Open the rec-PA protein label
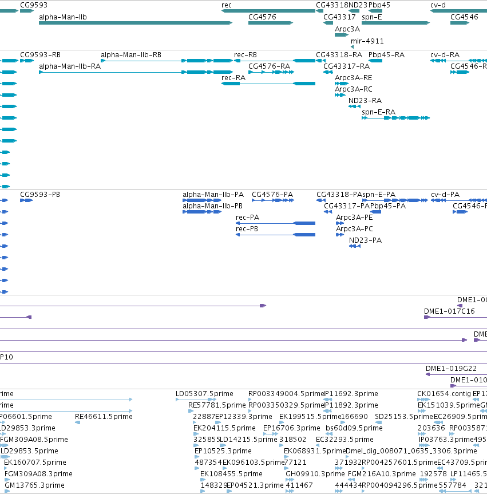The height and width of the screenshot is (494, 487). (x=248, y=218)
